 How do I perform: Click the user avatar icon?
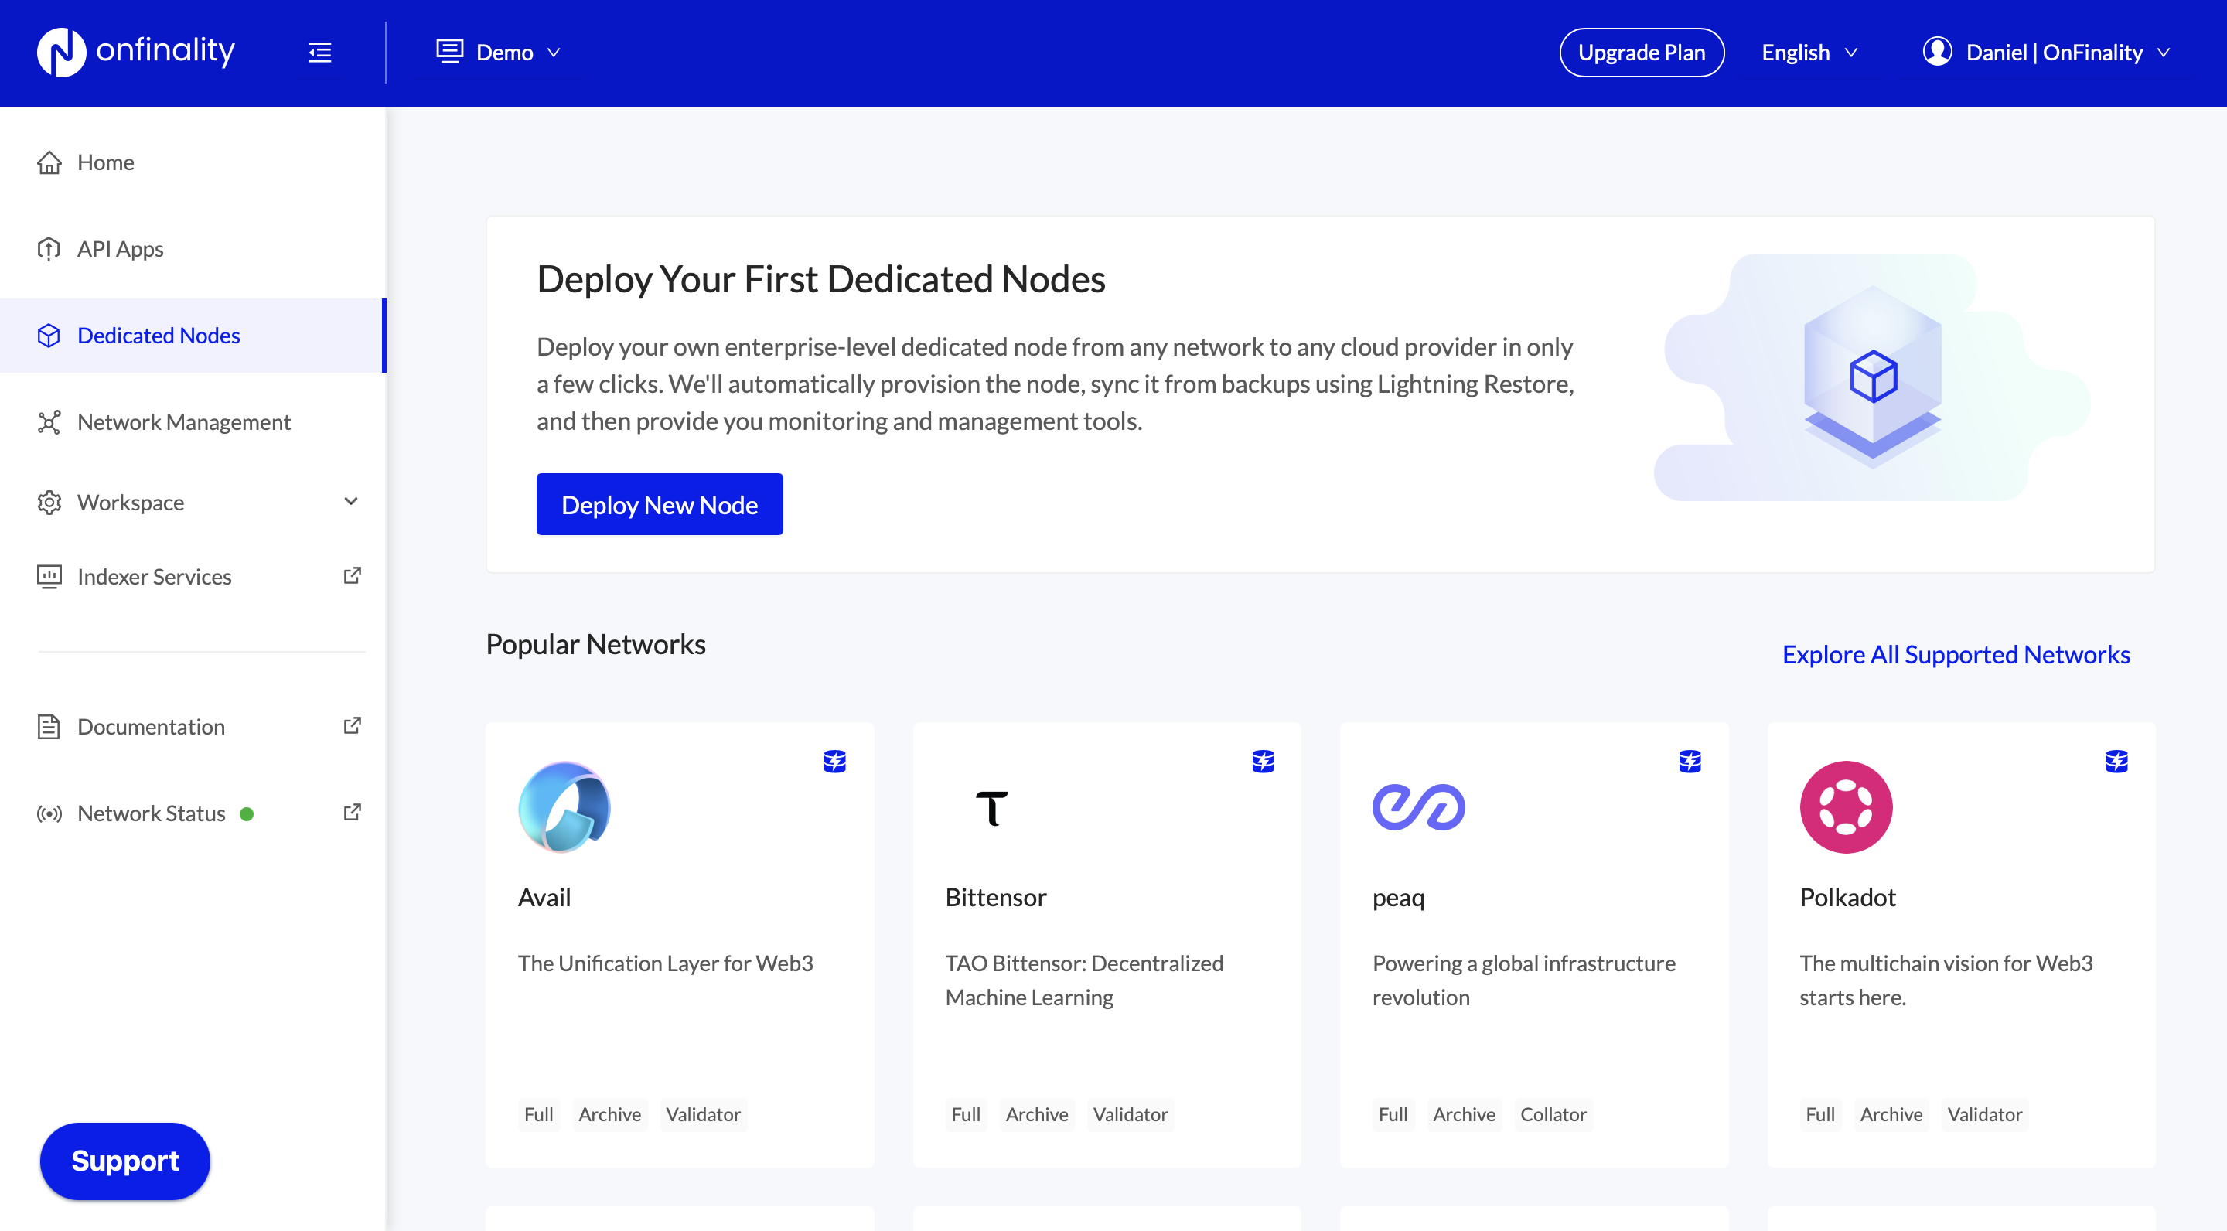tap(1936, 52)
